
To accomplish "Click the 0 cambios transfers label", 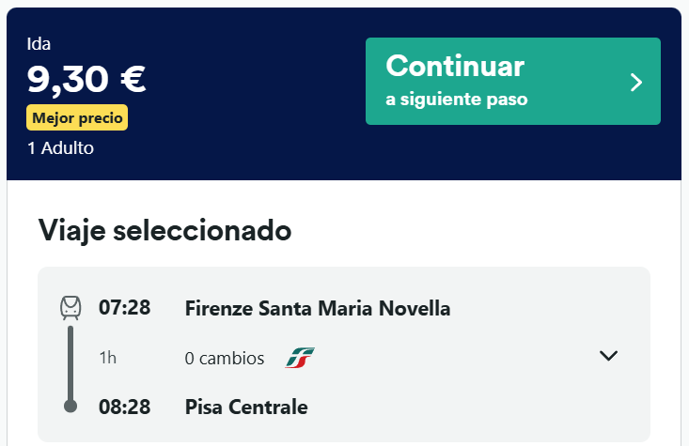I will click(225, 358).
